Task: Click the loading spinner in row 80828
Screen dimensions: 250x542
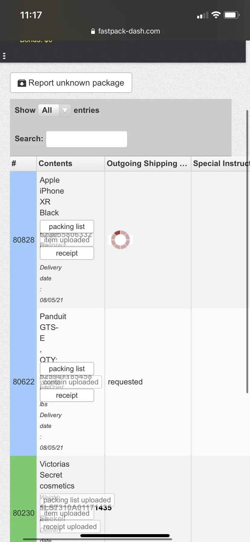Action: [120, 240]
